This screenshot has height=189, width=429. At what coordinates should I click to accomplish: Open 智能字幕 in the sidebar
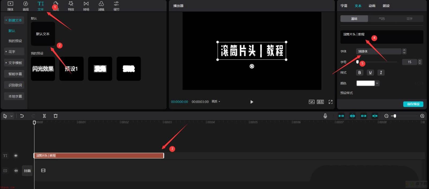(x=14, y=74)
